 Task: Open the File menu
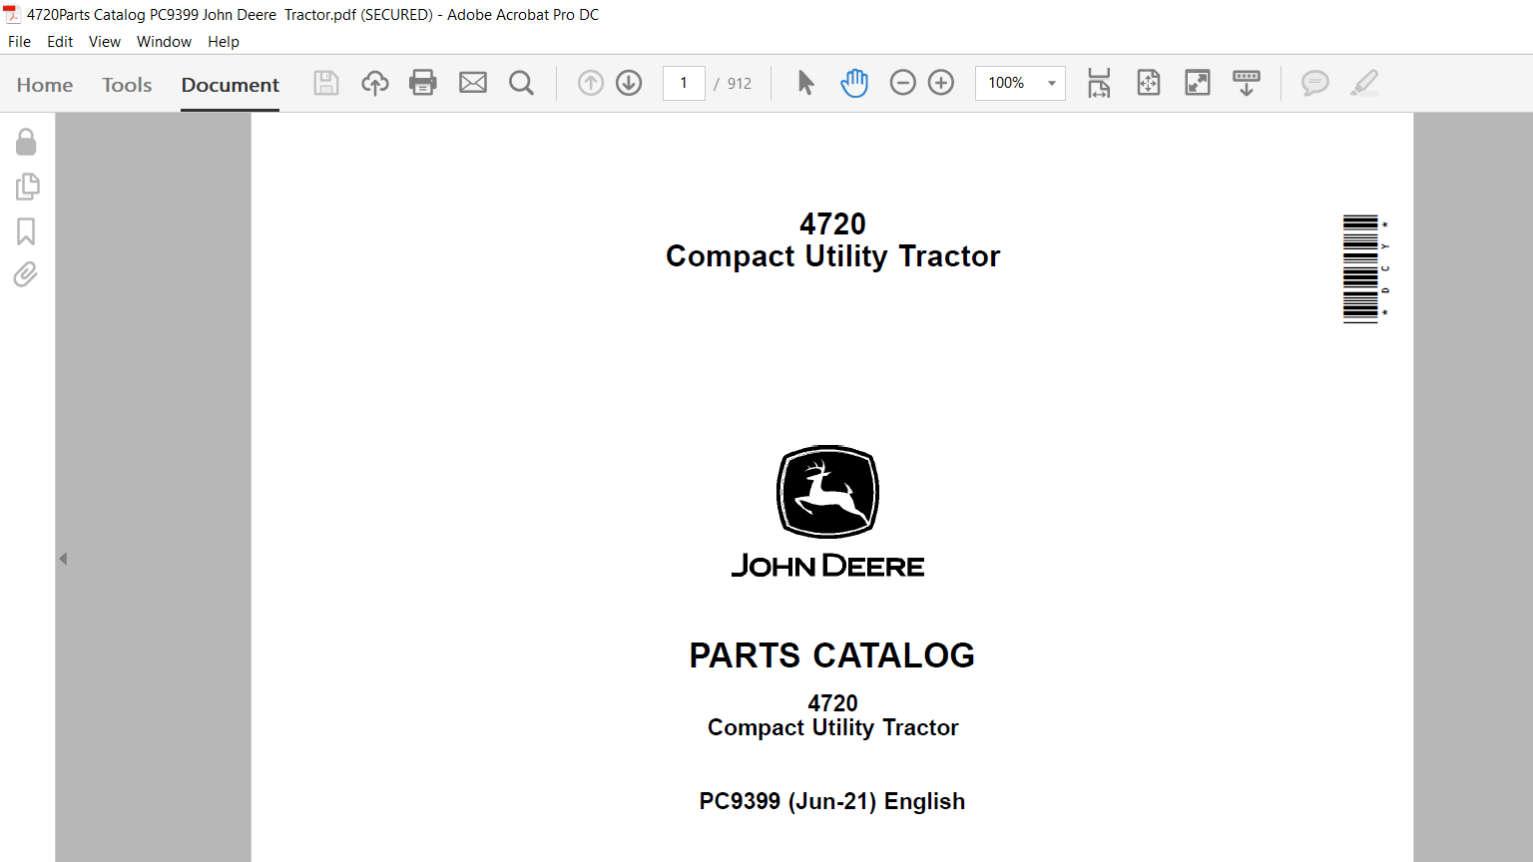click(x=19, y=42)
